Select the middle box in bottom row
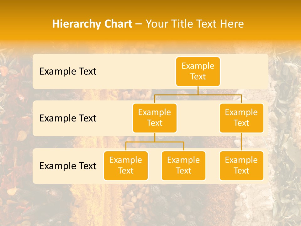The height and width of the screenshot is (226, 301). pyautogui.click(x=183, y=165)
